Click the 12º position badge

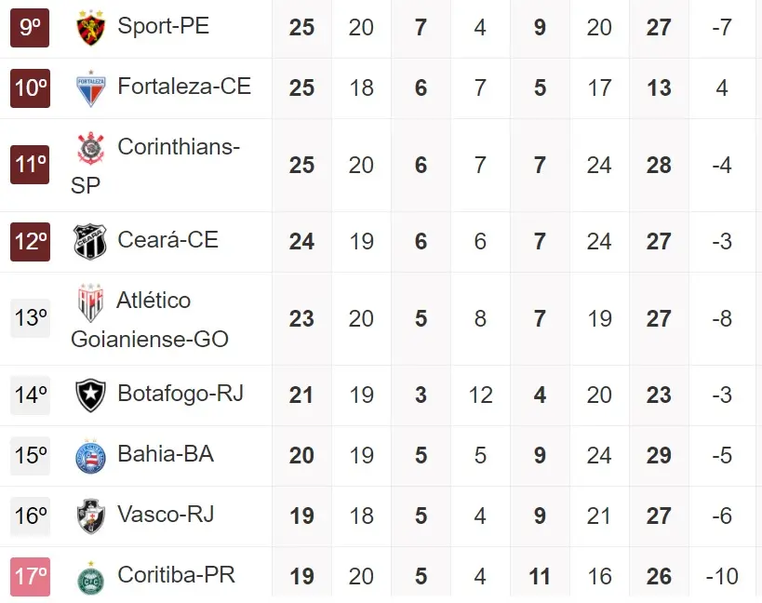pos(30,242)
